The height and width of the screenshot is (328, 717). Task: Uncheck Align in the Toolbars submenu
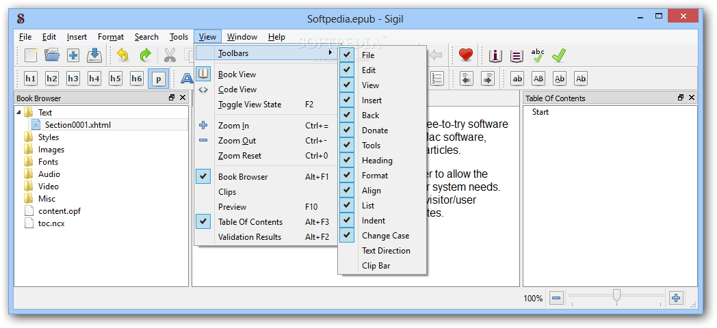(x=382, y=191)
